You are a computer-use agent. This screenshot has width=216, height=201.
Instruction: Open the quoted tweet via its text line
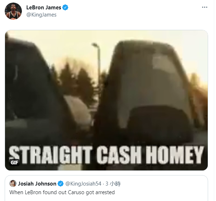click(62, 192)
